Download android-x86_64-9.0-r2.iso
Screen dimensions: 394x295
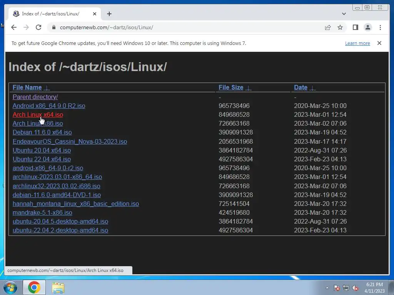click(48, 168)
